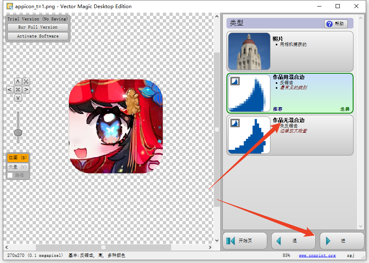Click the Buy Full Version button
369x263 pixels.
pos(38,27)
